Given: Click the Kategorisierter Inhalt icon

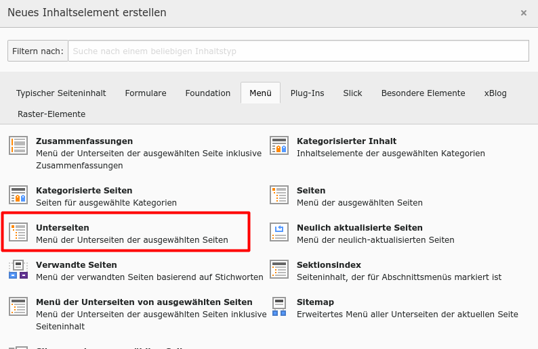Looking at the screenshot, I should (279, 145).
